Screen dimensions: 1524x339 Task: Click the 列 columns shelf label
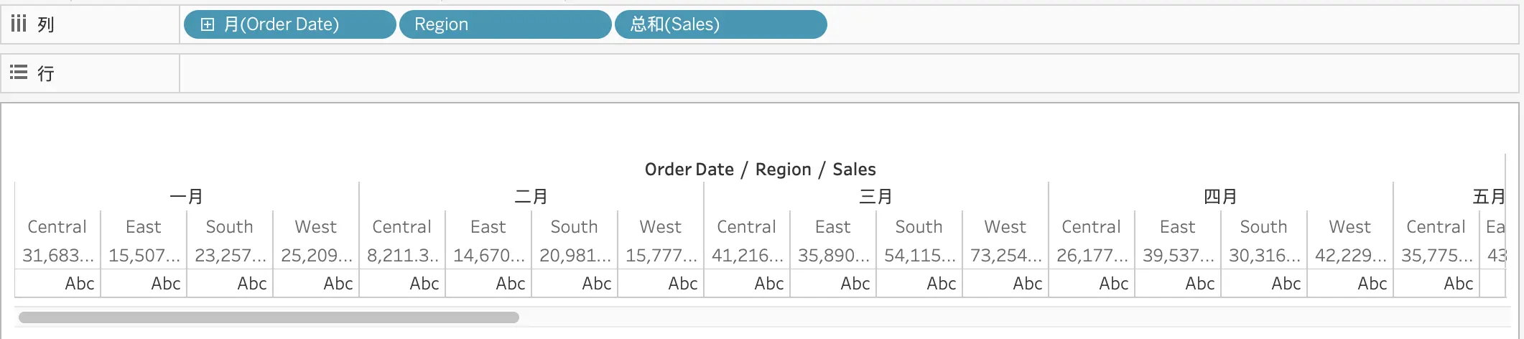pyautogui.click(x=46, y=24)
